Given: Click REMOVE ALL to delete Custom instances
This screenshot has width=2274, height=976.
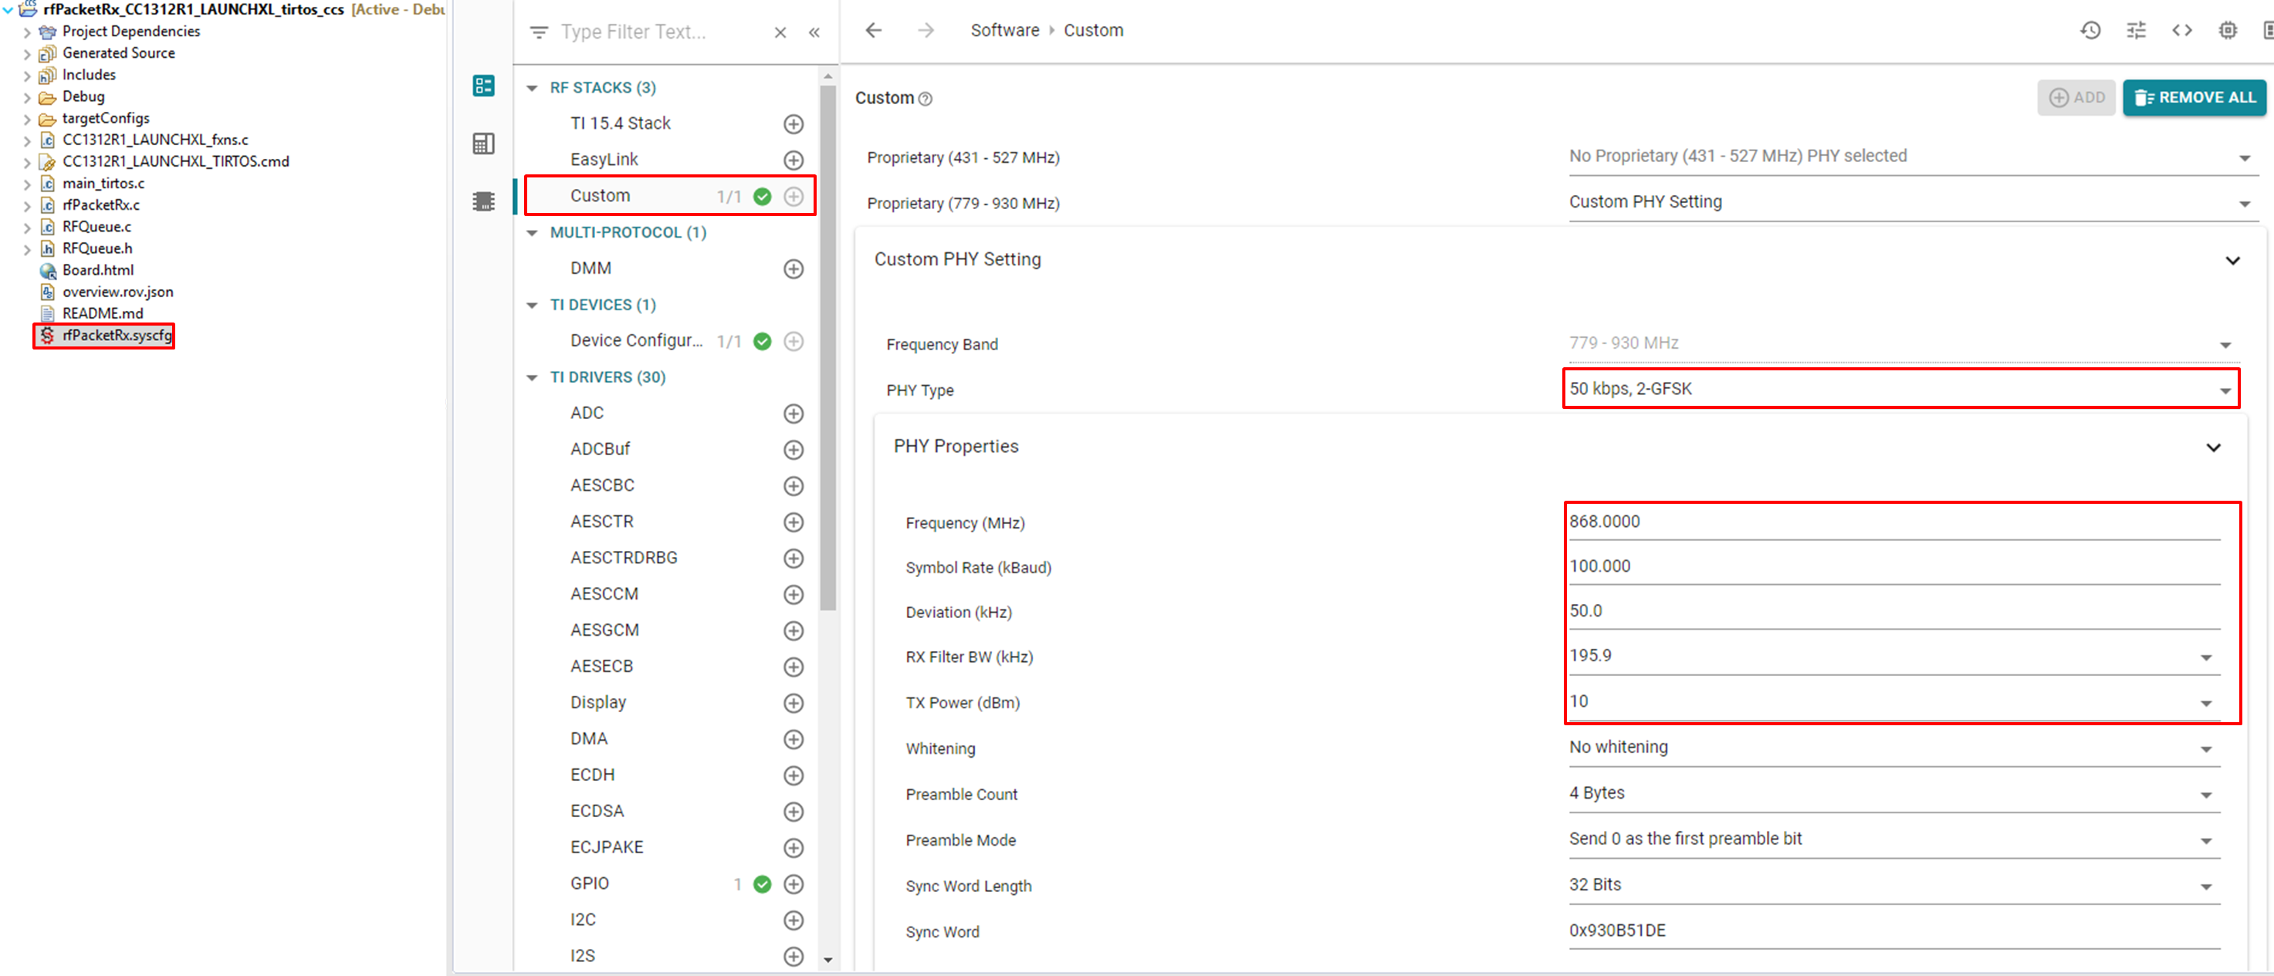Looking at the screenshot, I should click(2194, 97).
